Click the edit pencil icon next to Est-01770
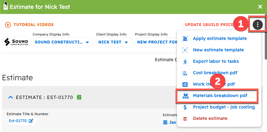Viewport: 267px width, 132px height. 31,121
